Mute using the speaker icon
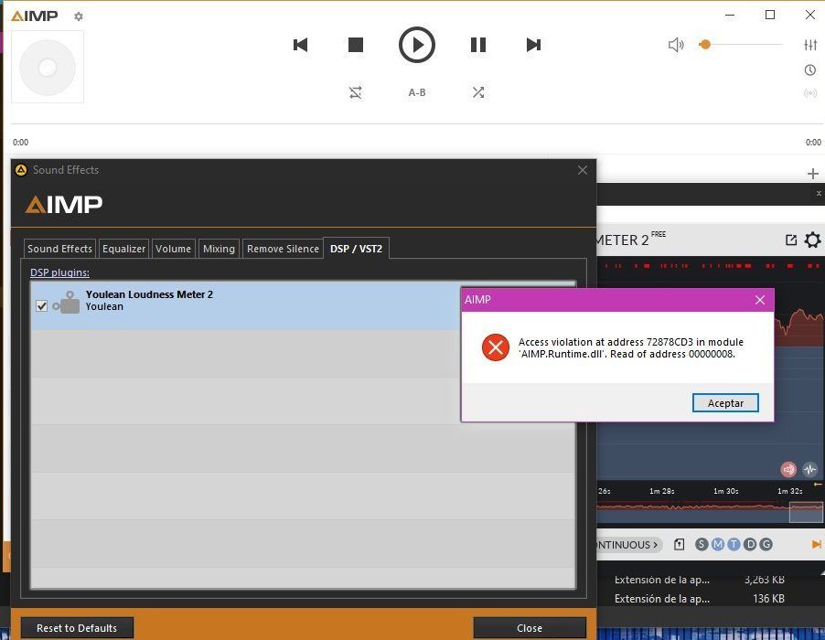The image size is (825, 640). click(676, 45)
